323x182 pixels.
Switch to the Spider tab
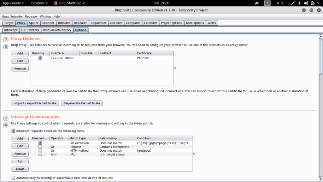click(33, 23)
